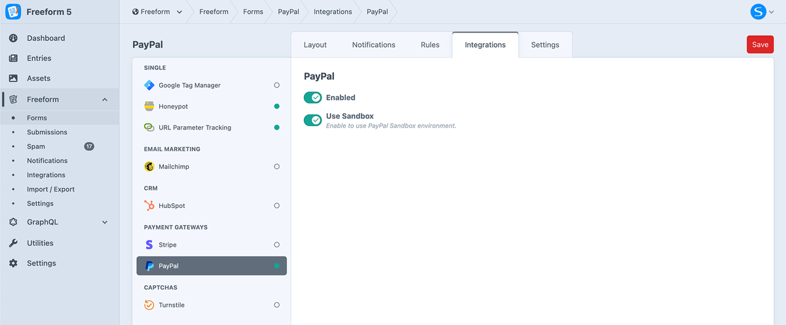Image resolution: width=786 pixels, height=325 pixels.
Task: Collapse the Freeform sidebar section
Action: point(105,99)
